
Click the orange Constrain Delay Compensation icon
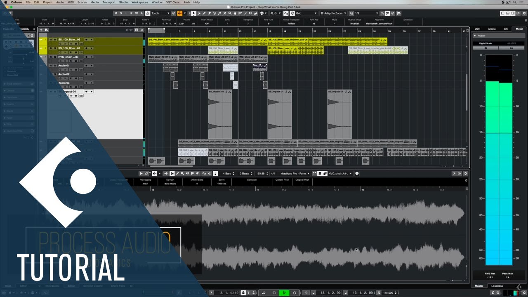coord(179,13)
